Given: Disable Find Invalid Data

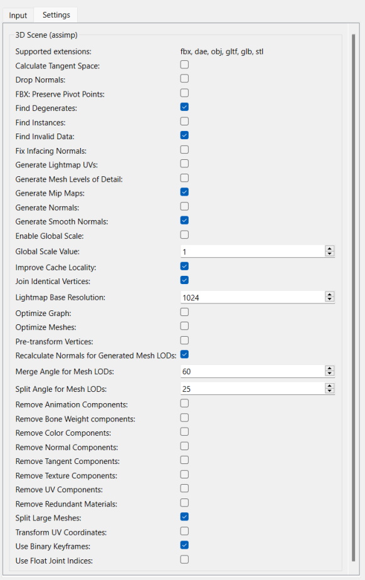Looking at the screenshot, I should coord(184,136).
